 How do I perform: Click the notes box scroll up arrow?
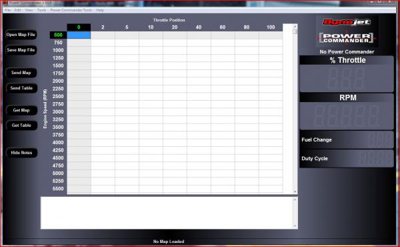pos(295,200)
